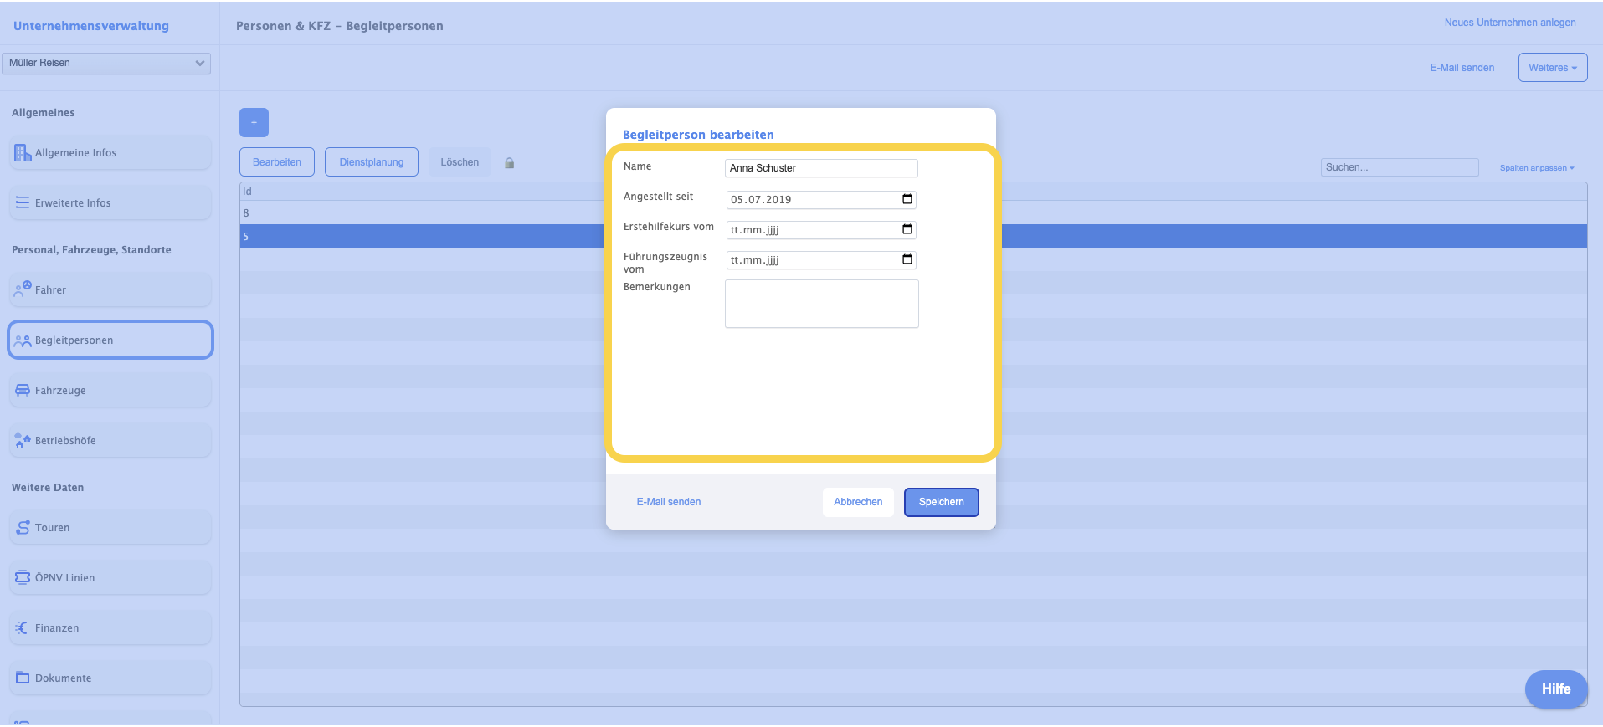Click the Bemerkungen text area

[821, 304]
